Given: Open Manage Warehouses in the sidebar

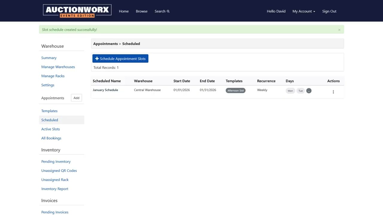Looking at the screenshot, I should [x=58, y=67].
